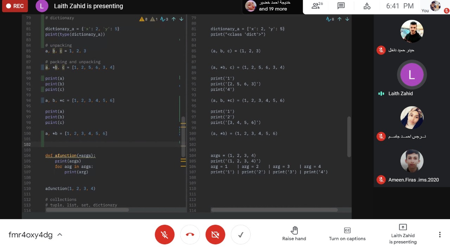Image resolution: width=450 pixels, height=250 pixels.
Task: Click the right editor vertical scrollbar
Action: pos(349,137)
